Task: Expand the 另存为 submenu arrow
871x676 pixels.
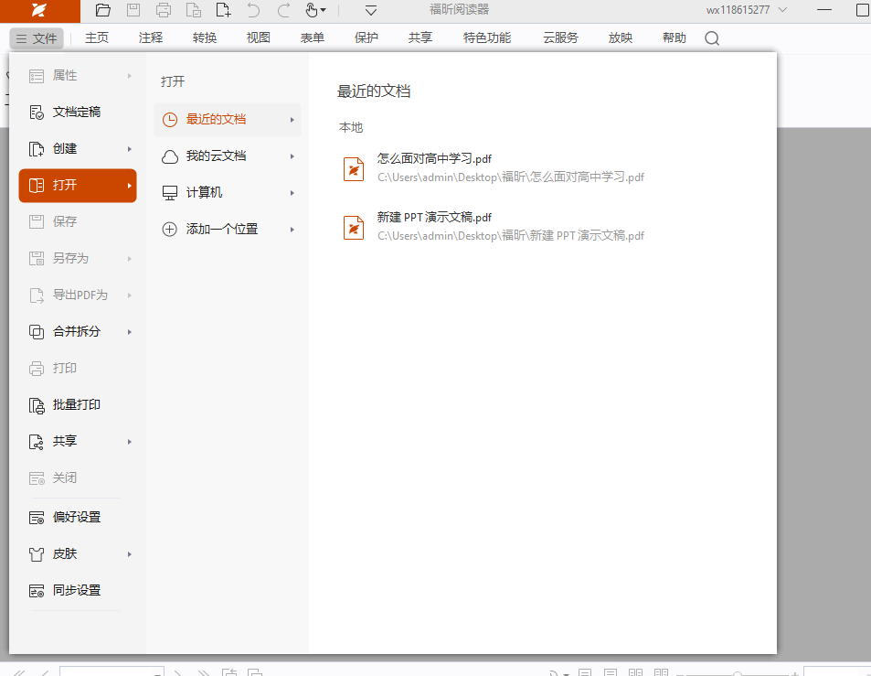Action: click(130, 259)
